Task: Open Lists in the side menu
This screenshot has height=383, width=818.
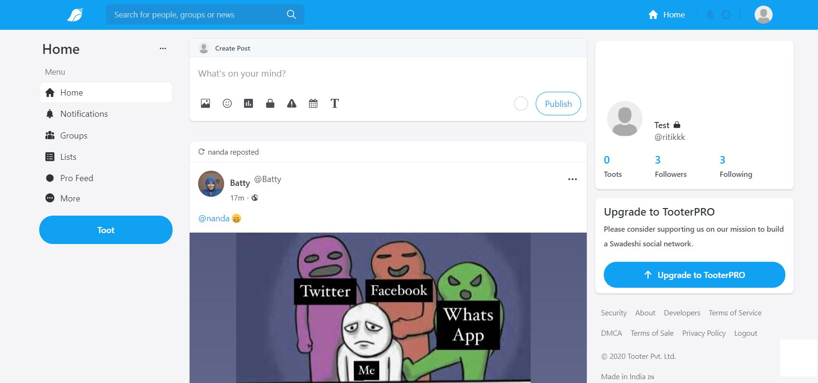Action: click(x=105, y=157)
